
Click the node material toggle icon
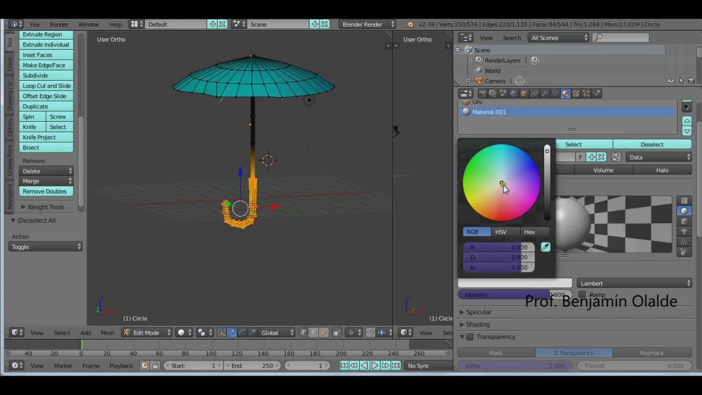[616, 157]
